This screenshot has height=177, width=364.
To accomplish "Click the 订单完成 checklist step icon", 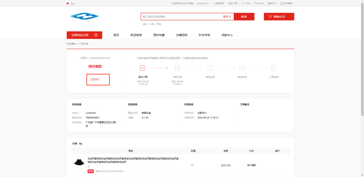I will coord(274,68).
